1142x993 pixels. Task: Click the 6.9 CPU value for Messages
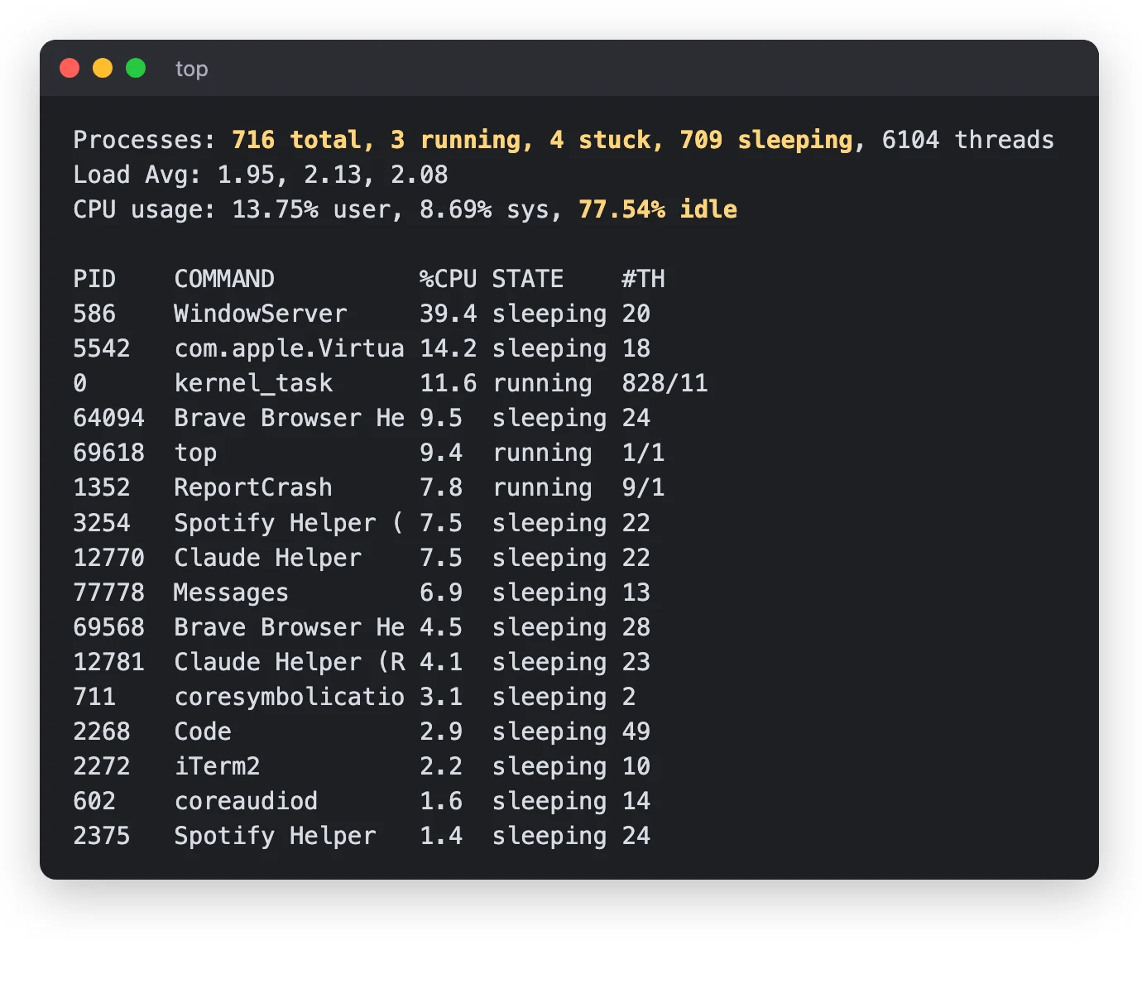pyautogui.click(x=440, y=592)
